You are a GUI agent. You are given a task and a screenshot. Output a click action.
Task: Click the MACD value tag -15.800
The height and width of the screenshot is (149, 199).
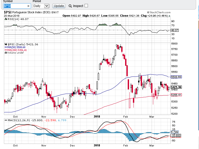pos(176,135)
